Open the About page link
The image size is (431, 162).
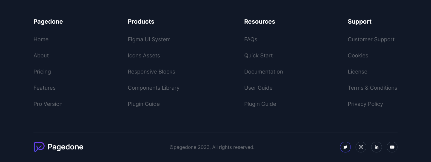pos(41,56)
